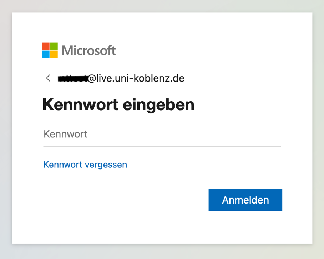Open the Kennwort vergessen link
The image size is (324, 259).
[x=85, y=165]
